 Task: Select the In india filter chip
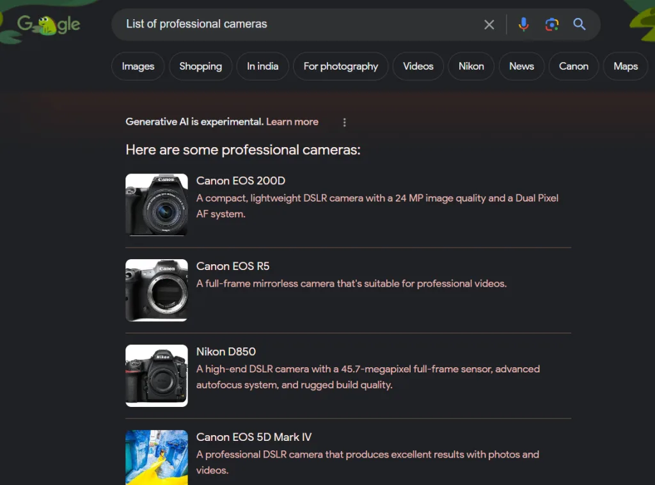pyautogui.click(x=262, y=67)
